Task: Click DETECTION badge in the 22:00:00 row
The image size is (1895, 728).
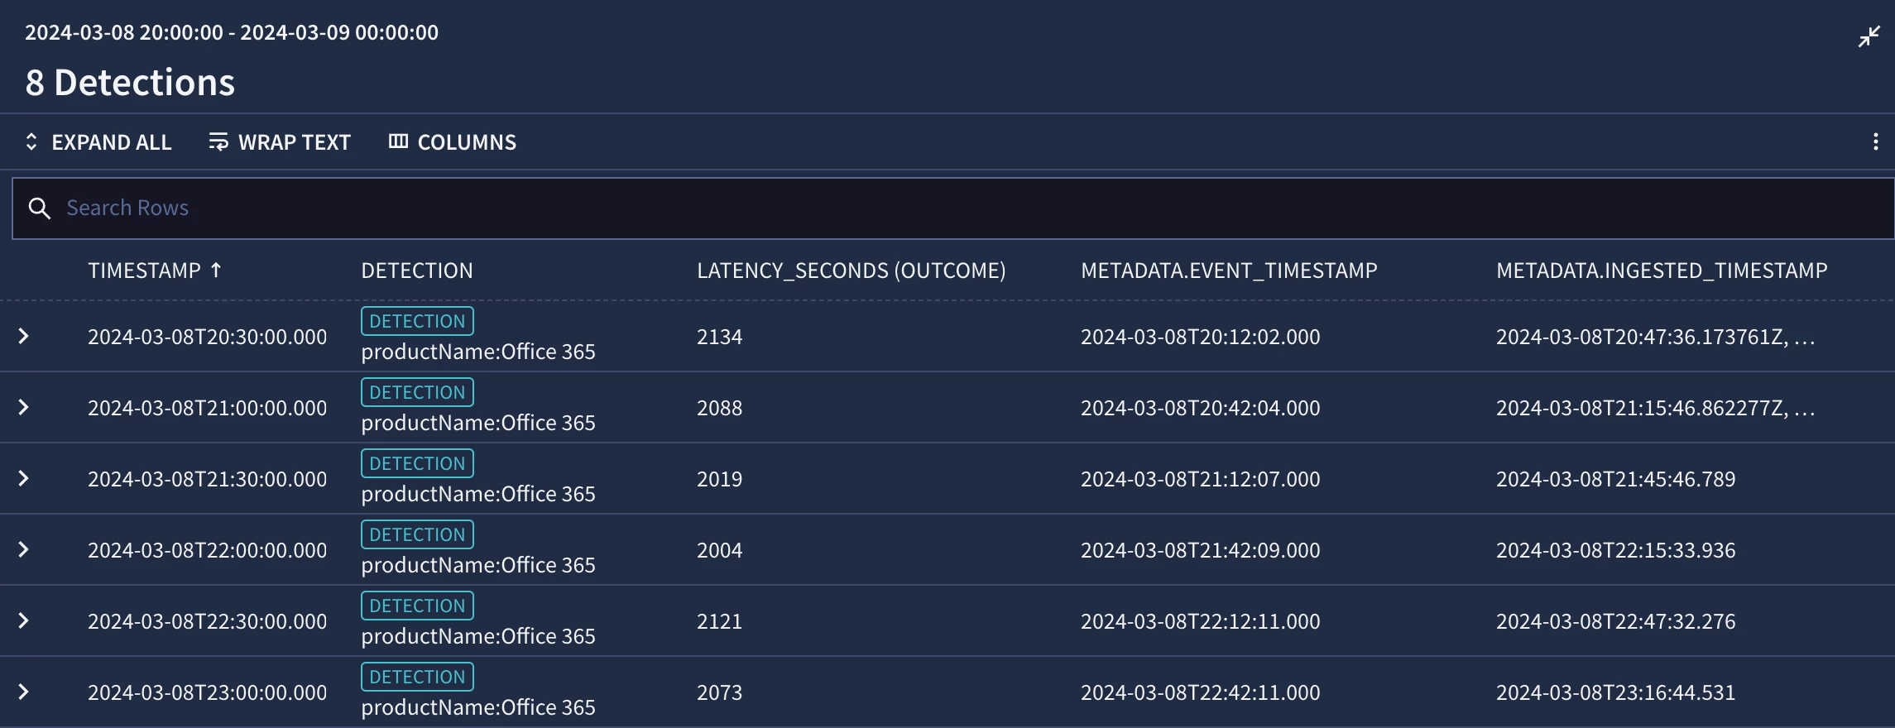Action: pyautogui.click(x=417, y=534)
